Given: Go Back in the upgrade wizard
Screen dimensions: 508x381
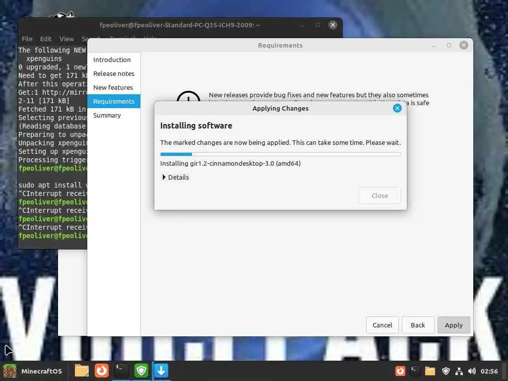Looking at the screenshot, I should [x=418, y=325].
